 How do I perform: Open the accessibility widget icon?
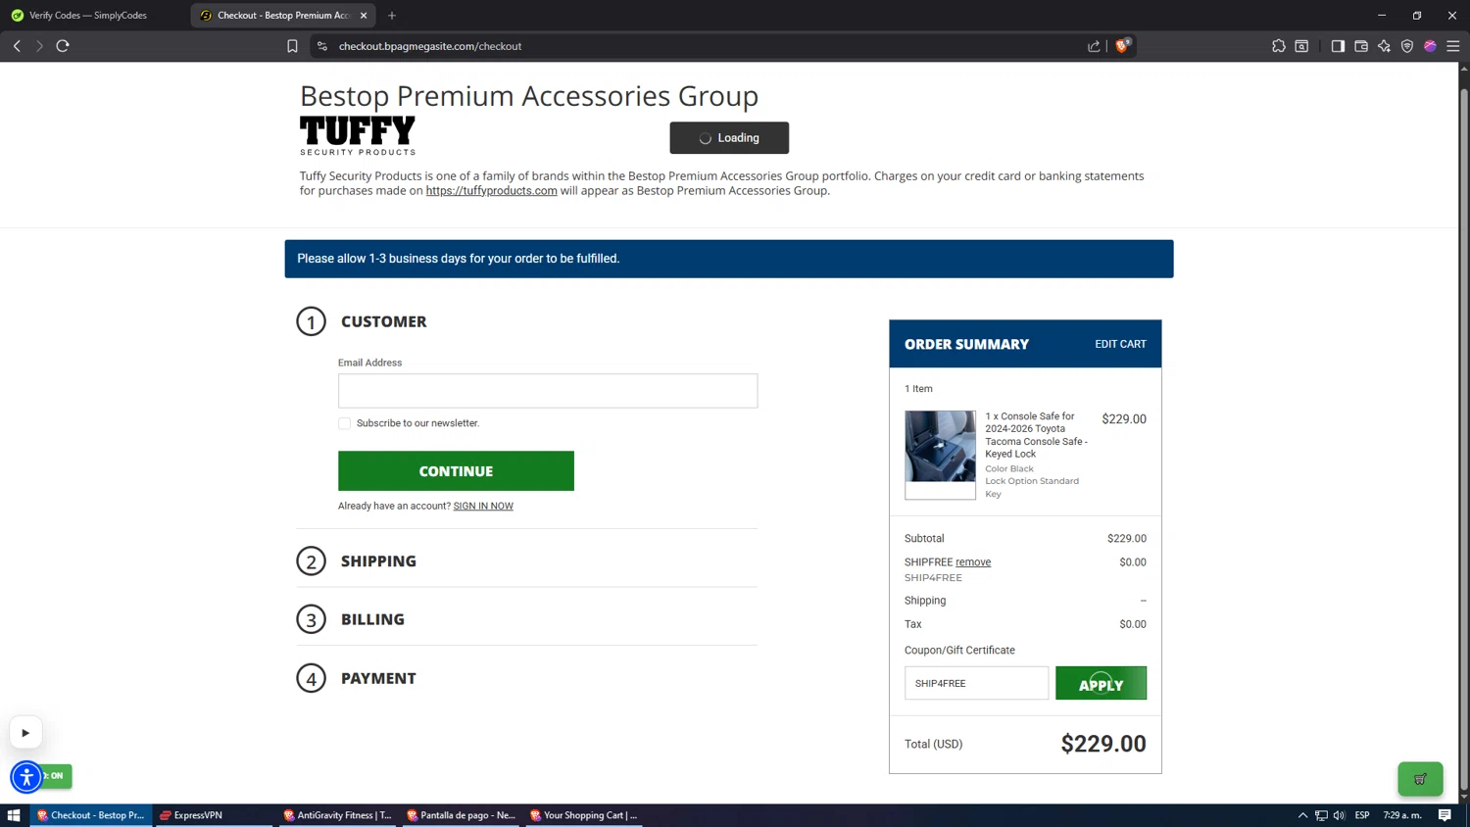(x=26, y=777)
